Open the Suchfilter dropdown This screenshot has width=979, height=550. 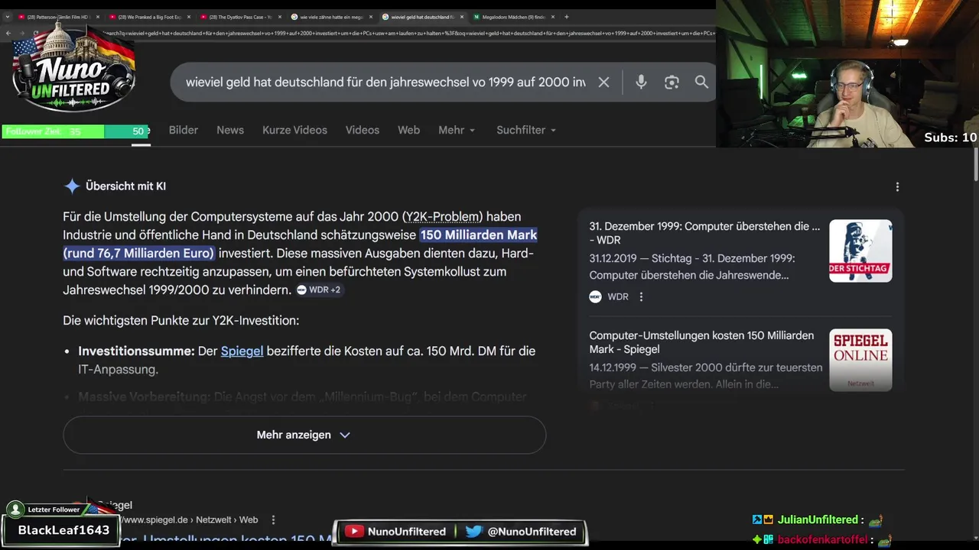click(526, 130)
